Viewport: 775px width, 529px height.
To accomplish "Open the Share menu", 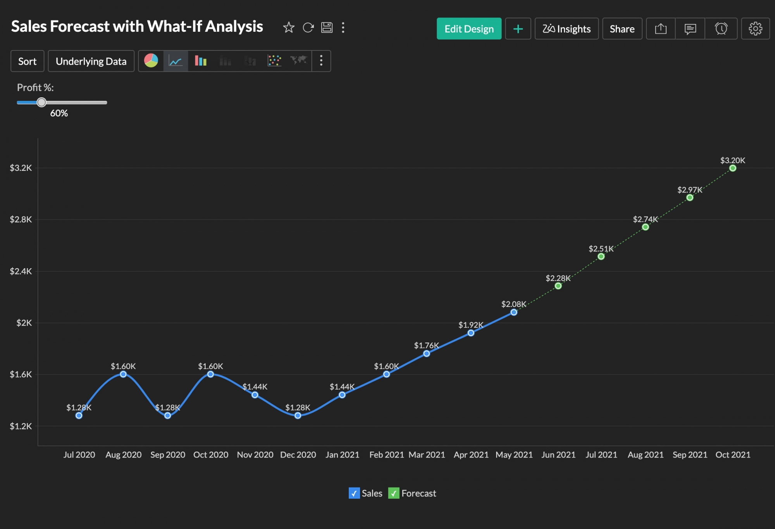I will click(622, 28).
